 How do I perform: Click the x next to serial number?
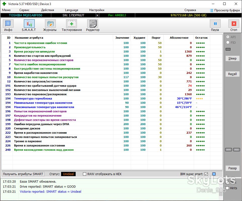click(97, 15)
